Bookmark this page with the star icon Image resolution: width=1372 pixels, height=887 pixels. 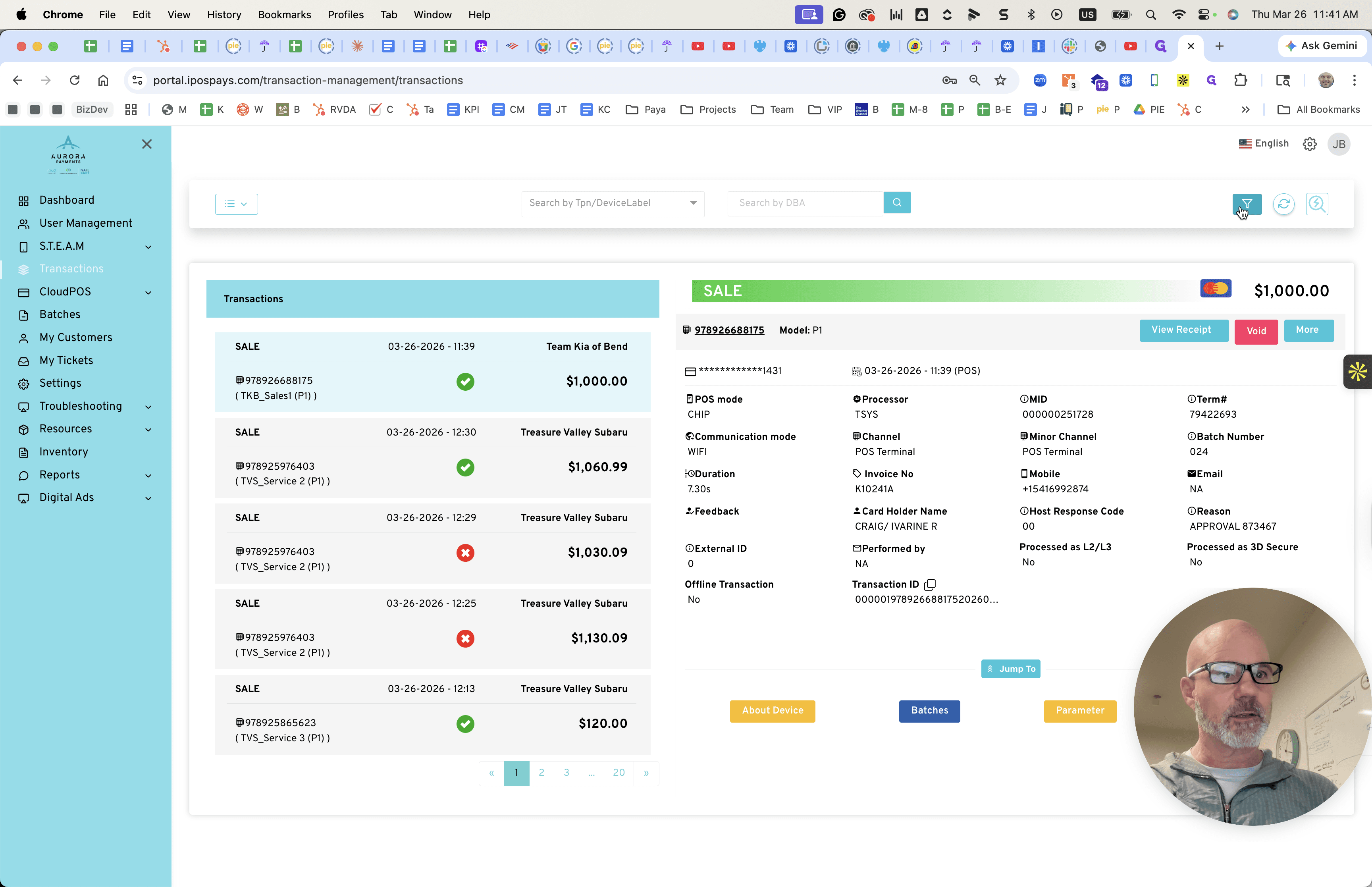1000,81
